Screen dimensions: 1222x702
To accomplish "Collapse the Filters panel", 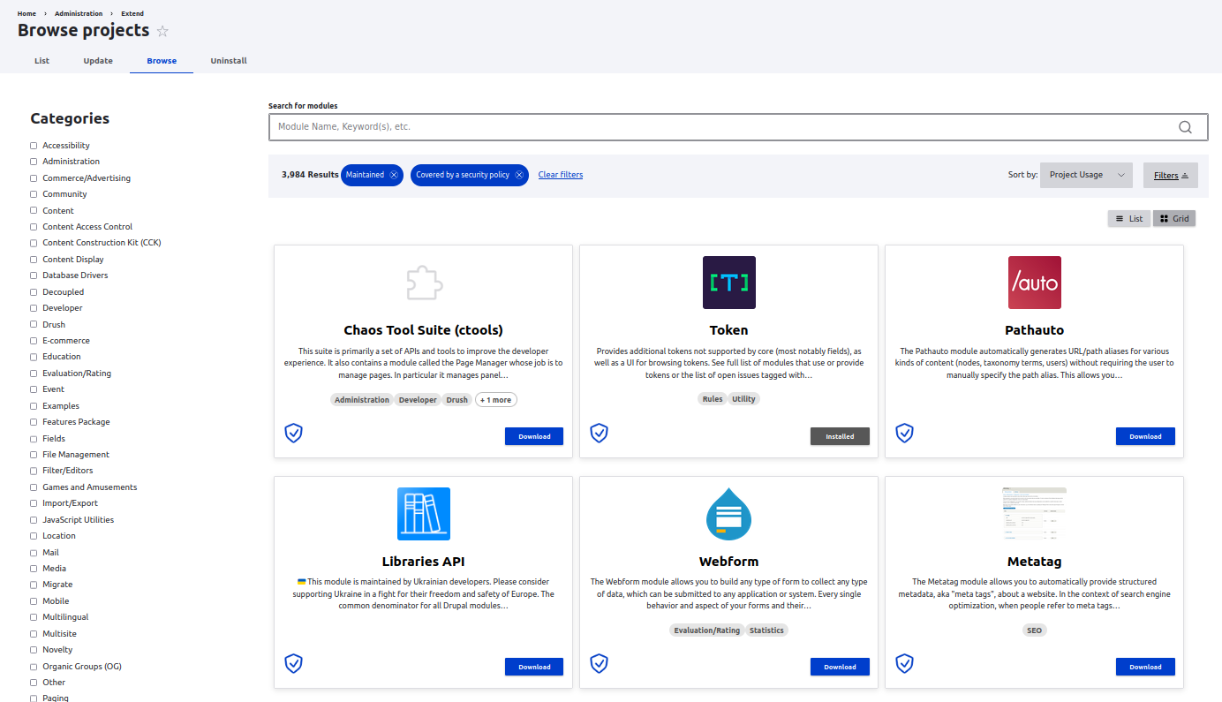I will click(1171, 175).
